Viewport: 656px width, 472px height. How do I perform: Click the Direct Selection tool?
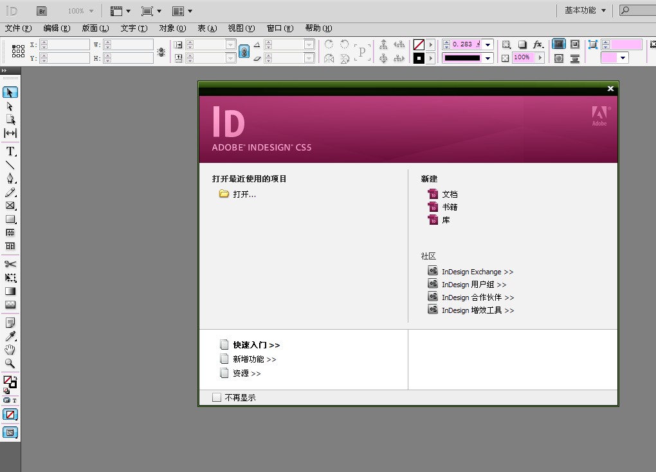10,106
